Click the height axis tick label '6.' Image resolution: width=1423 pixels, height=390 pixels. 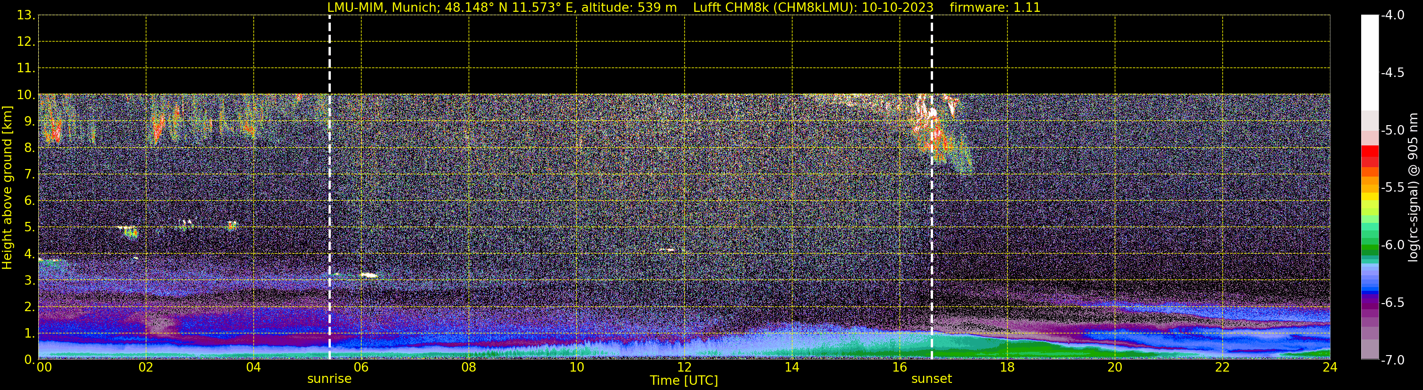(x=29, y=201)
